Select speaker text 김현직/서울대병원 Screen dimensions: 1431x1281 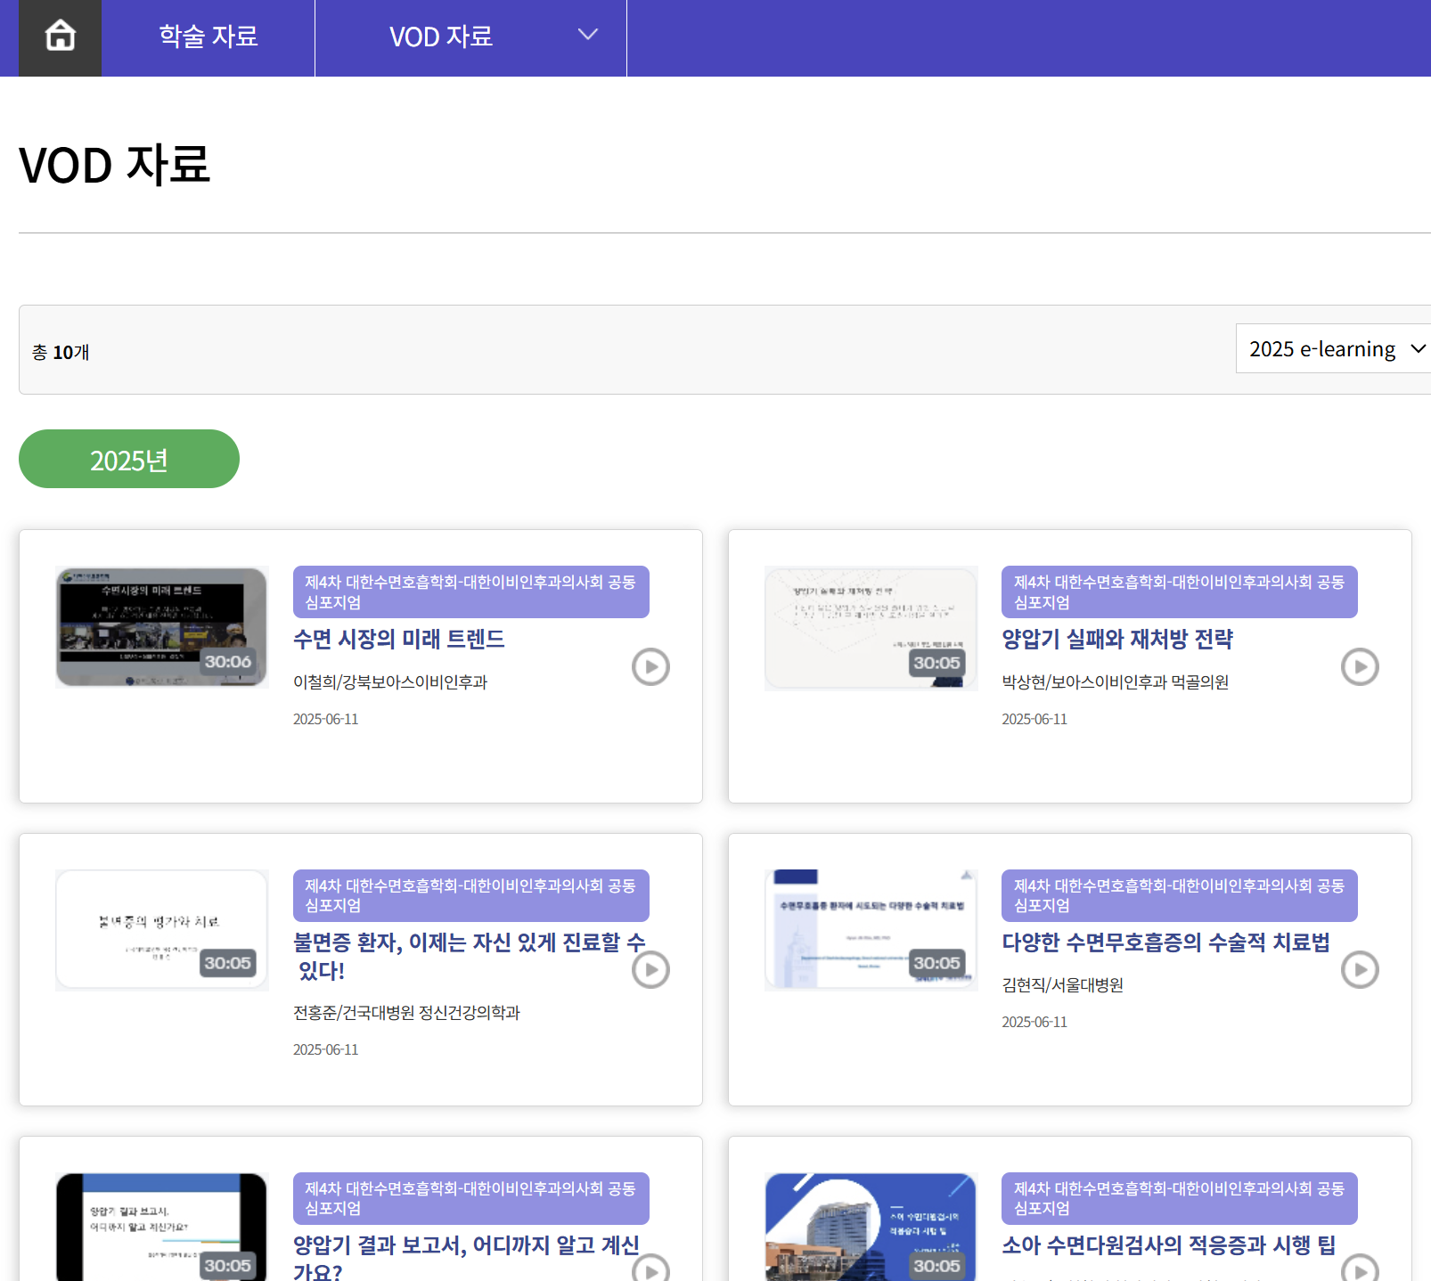click(1062, 984)
